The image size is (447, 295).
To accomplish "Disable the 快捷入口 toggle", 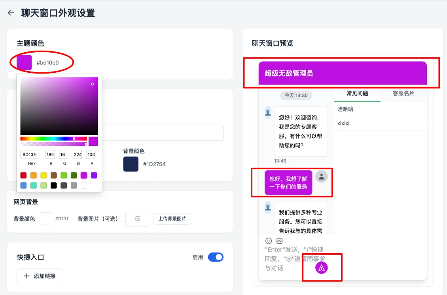I will tap(216, 257).
